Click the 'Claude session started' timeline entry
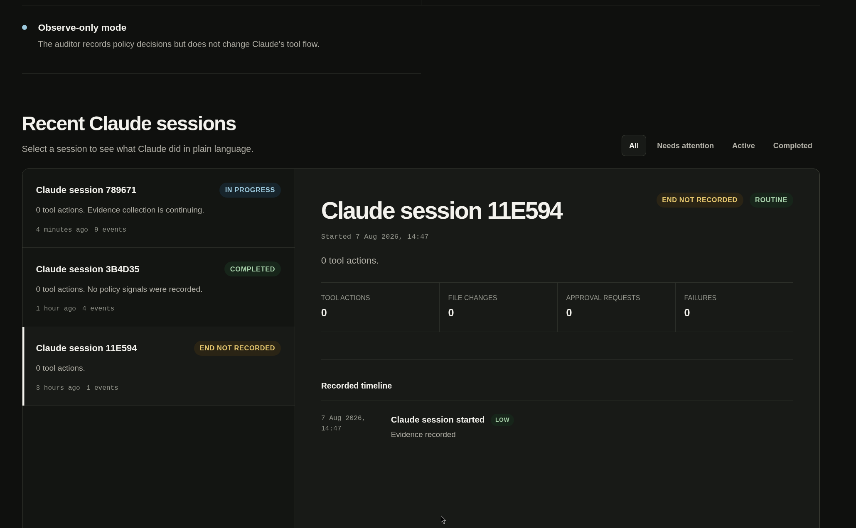This screenshot has height=528, width=856. pyautogui.click(x=438, y=420)
